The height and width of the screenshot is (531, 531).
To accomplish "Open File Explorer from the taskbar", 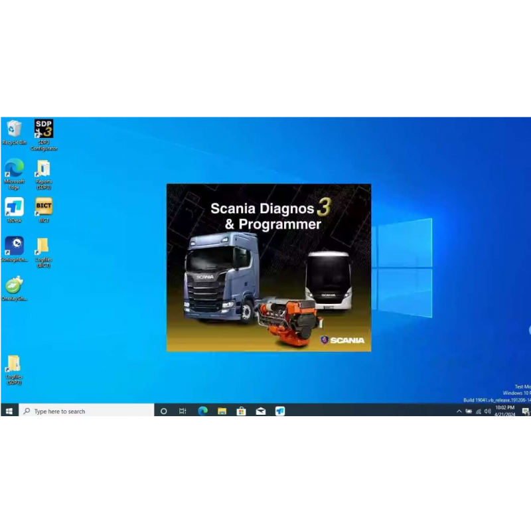I will coord(222,412).
